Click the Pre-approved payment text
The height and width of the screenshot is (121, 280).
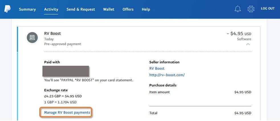coord(62,44)
